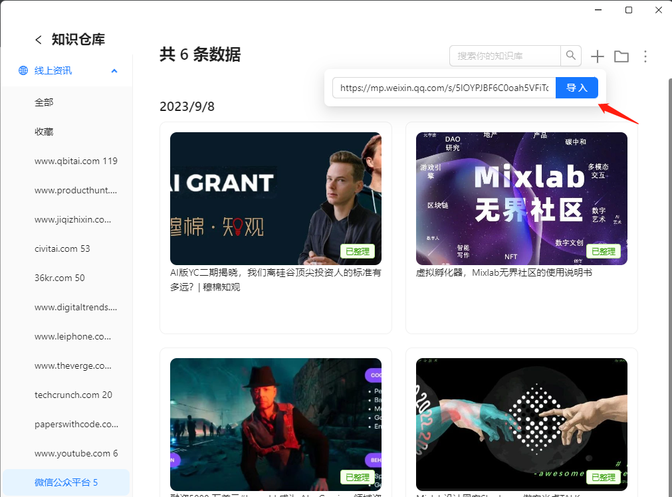The width and height of the screenshot is (672, 497).
Task: Select civitai.com 53 source
Action: 62,248
